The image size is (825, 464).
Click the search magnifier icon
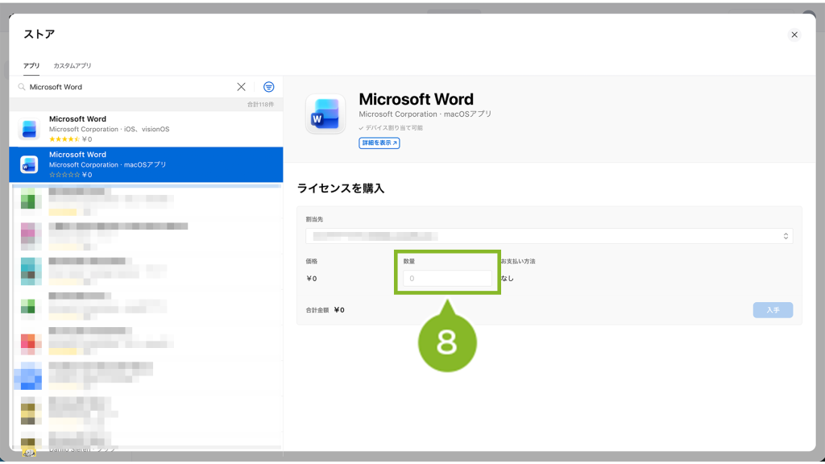point(22,87)
